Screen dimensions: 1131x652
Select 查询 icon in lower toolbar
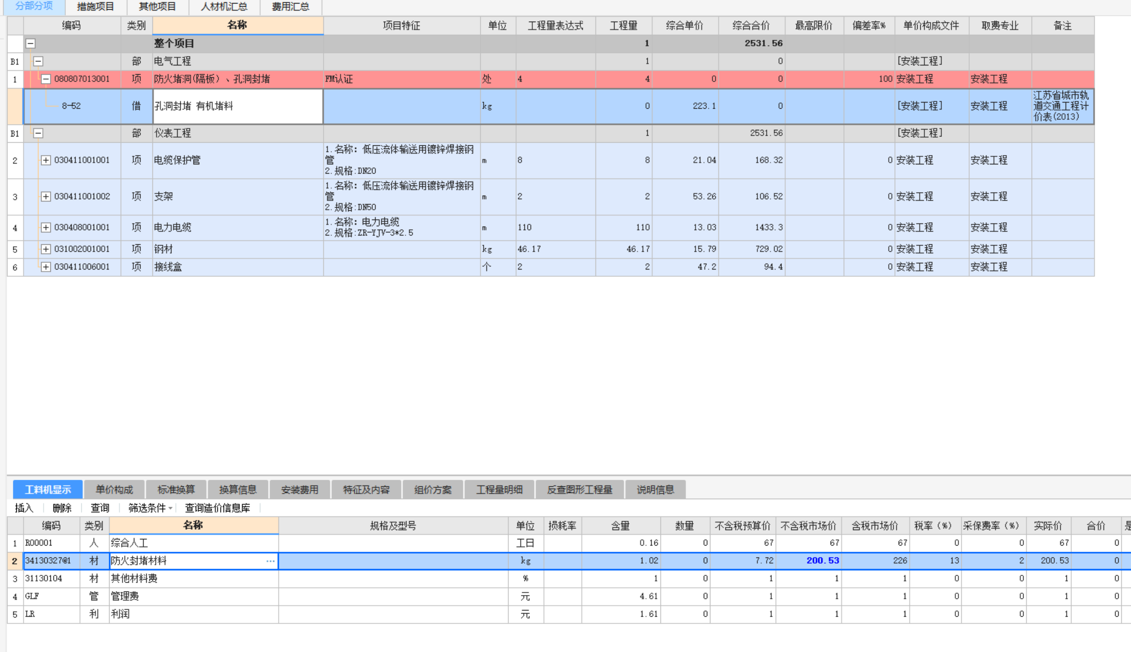[99, 508]
